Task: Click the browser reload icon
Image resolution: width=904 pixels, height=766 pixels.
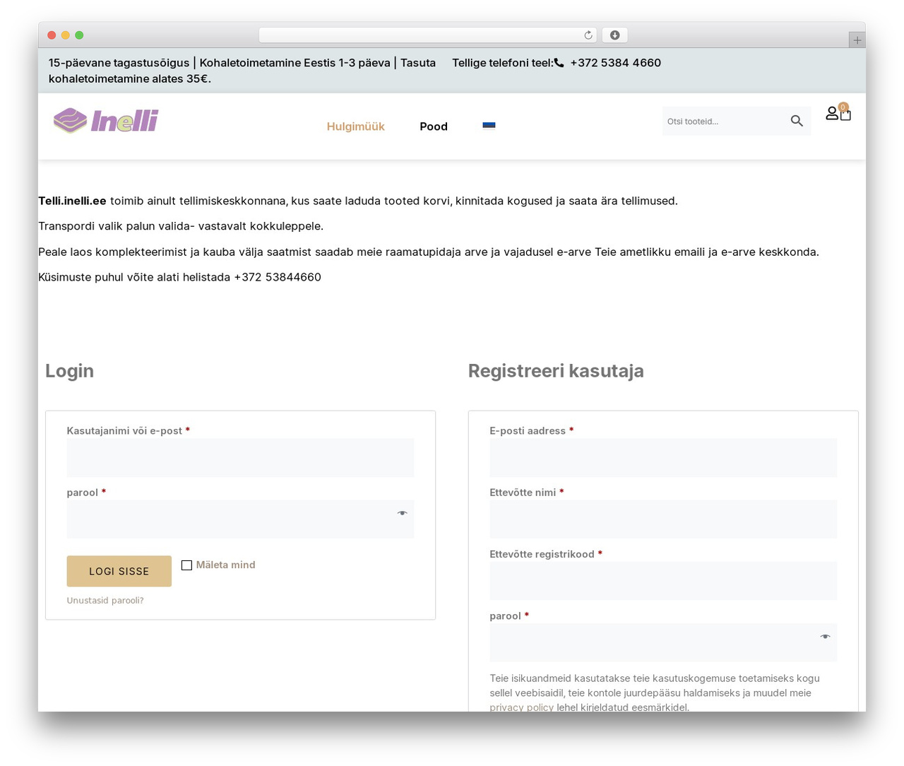Action: pyautogui.click(x=588, y=35)
